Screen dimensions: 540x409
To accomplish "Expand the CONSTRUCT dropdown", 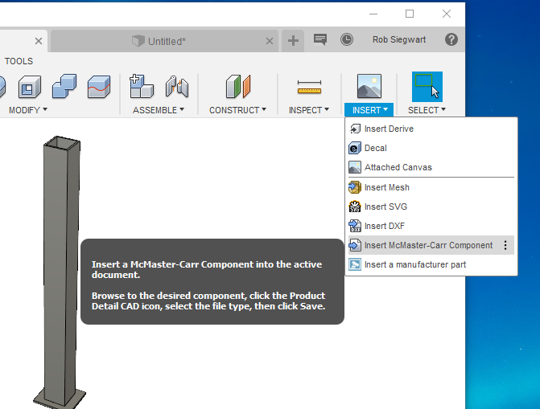I will click(237, 110).
